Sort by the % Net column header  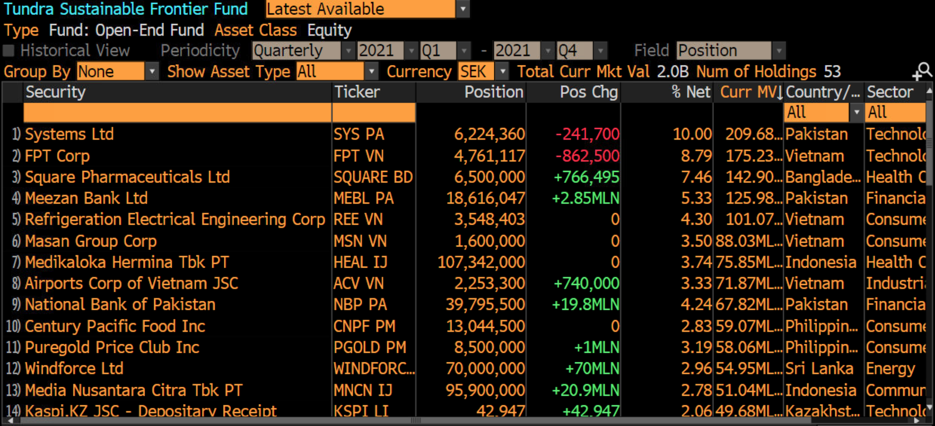[x=667, y=92]
